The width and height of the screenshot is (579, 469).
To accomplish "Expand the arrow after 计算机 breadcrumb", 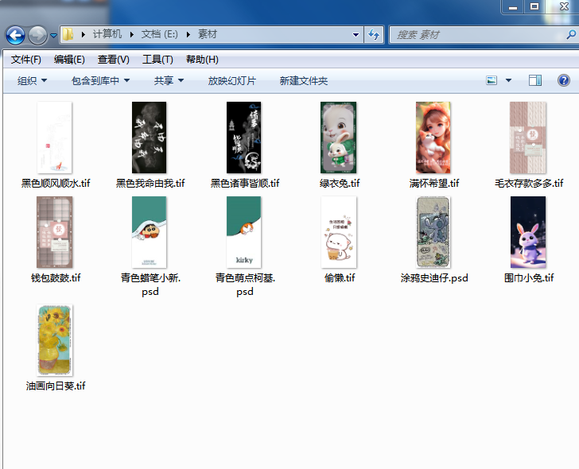I will point(132,35).
